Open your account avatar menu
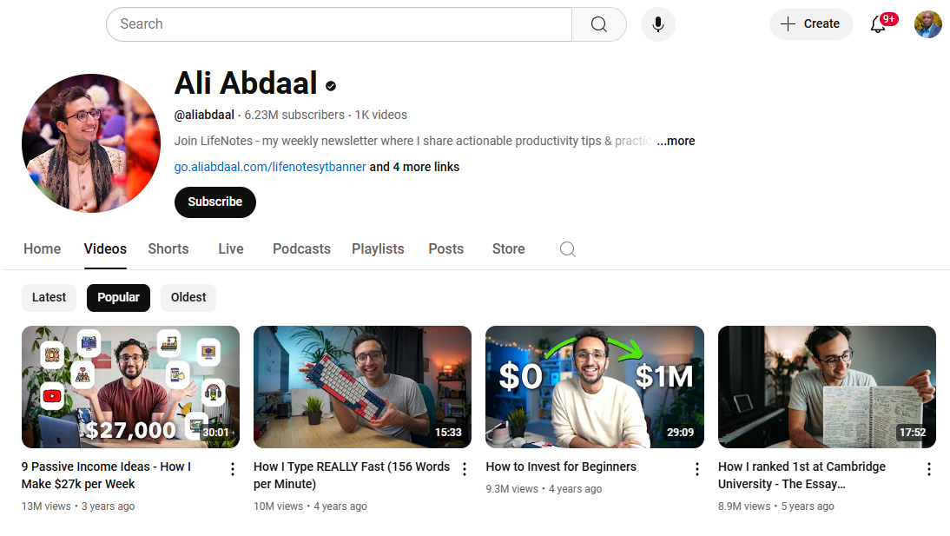 pyautogui.click(x=927, y=24)
